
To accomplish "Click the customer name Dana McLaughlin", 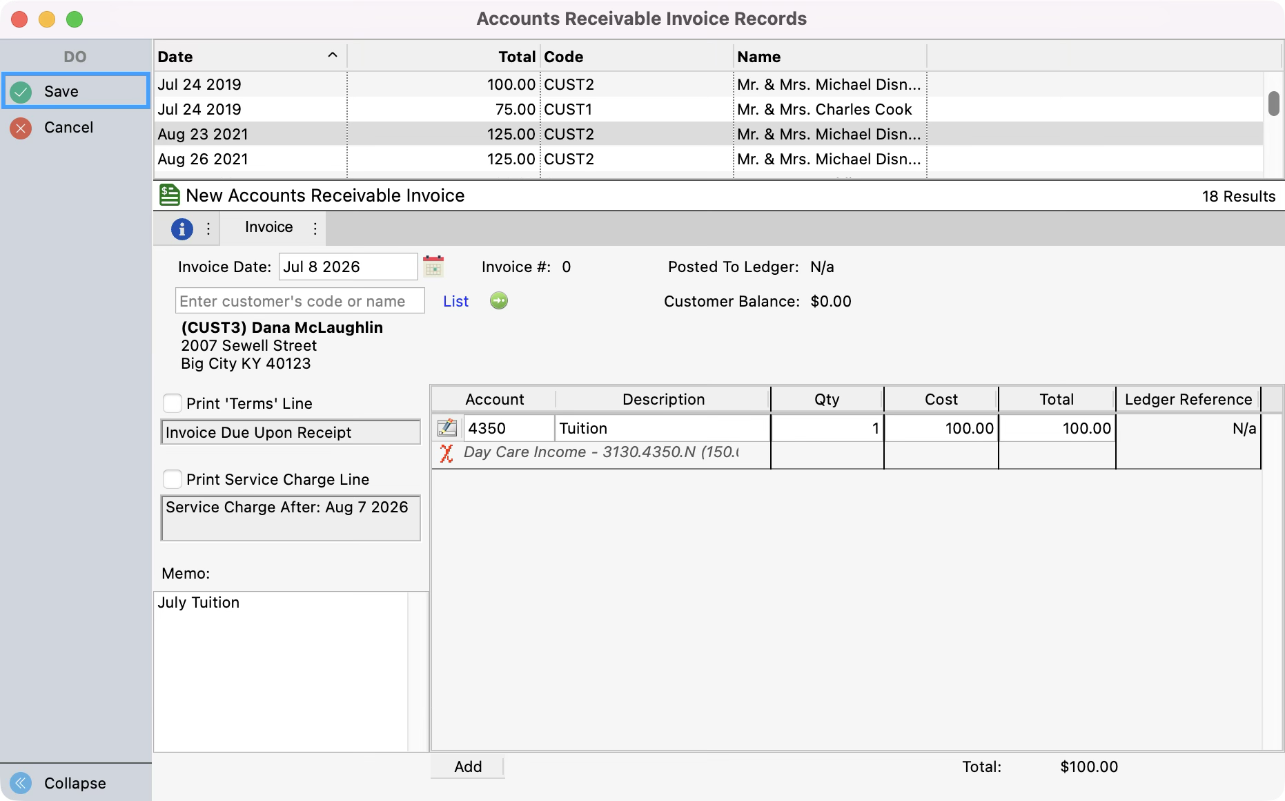I will [x=282, y=327].
